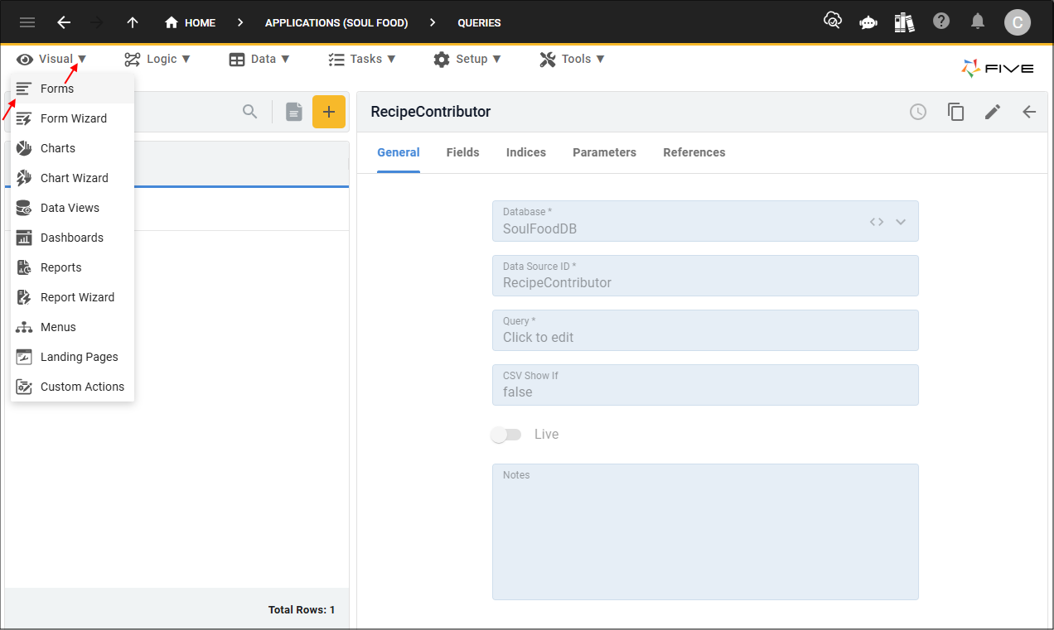This screenshot has width=1054, height=630.
Task: Navigate up one level with up arrow
Action: click(133, 22)
